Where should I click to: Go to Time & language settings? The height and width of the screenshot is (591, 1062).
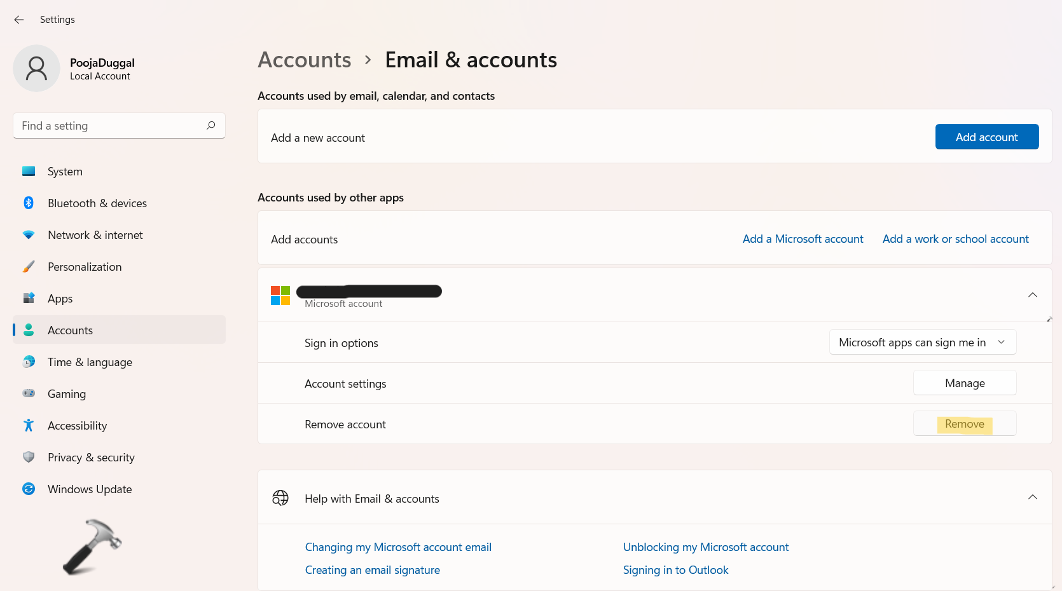(90, 362)
